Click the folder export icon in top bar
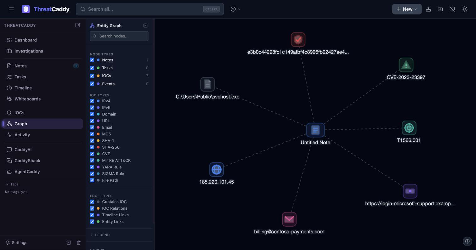Image resolution: width=476 pixels, height=250 pixels. pos(440,9)
